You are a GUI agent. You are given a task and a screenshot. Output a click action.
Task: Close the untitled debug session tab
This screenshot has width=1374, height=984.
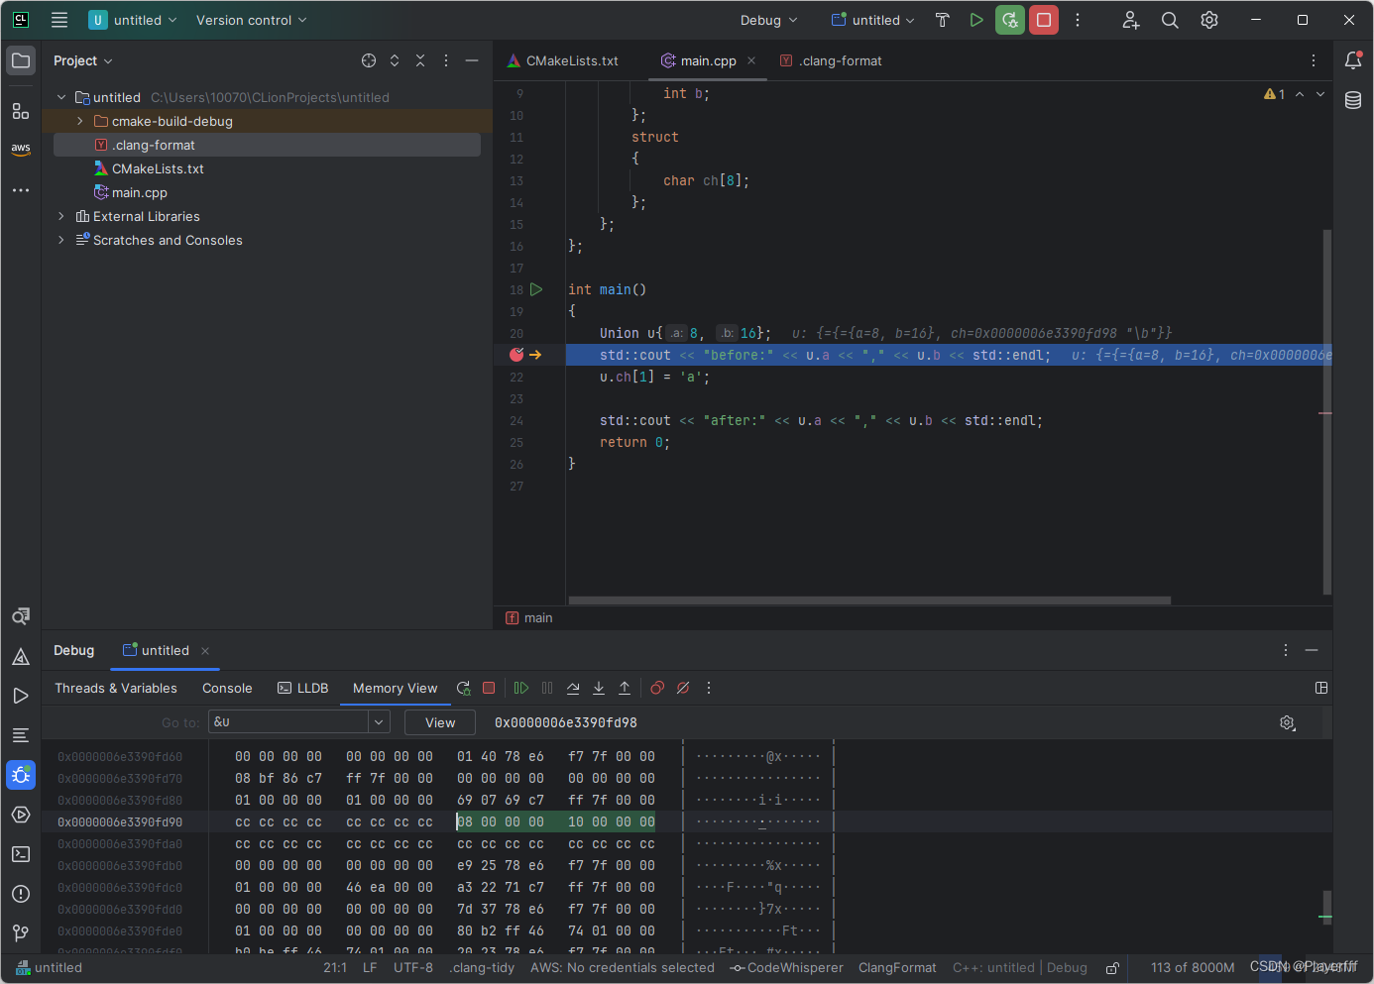(205, 651)
